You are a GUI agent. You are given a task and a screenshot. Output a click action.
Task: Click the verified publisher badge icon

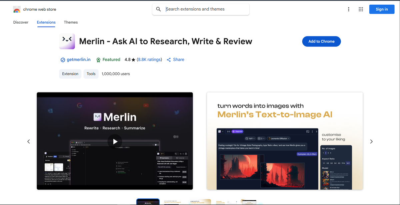click(63, 60)
